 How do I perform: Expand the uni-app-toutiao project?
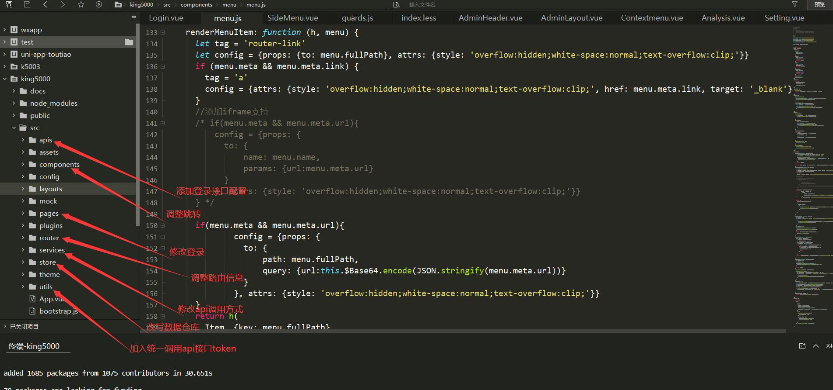pyautogui.click(x=5, y=54)
